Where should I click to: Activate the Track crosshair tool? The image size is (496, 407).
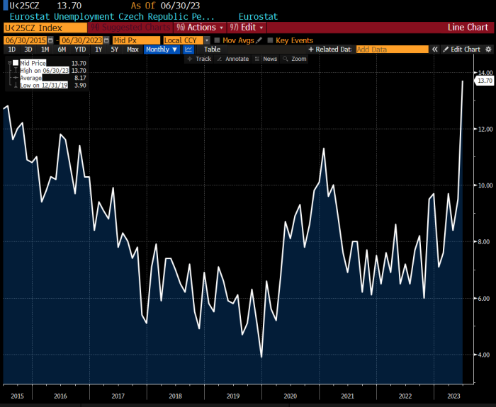click(x=199, y=59)
